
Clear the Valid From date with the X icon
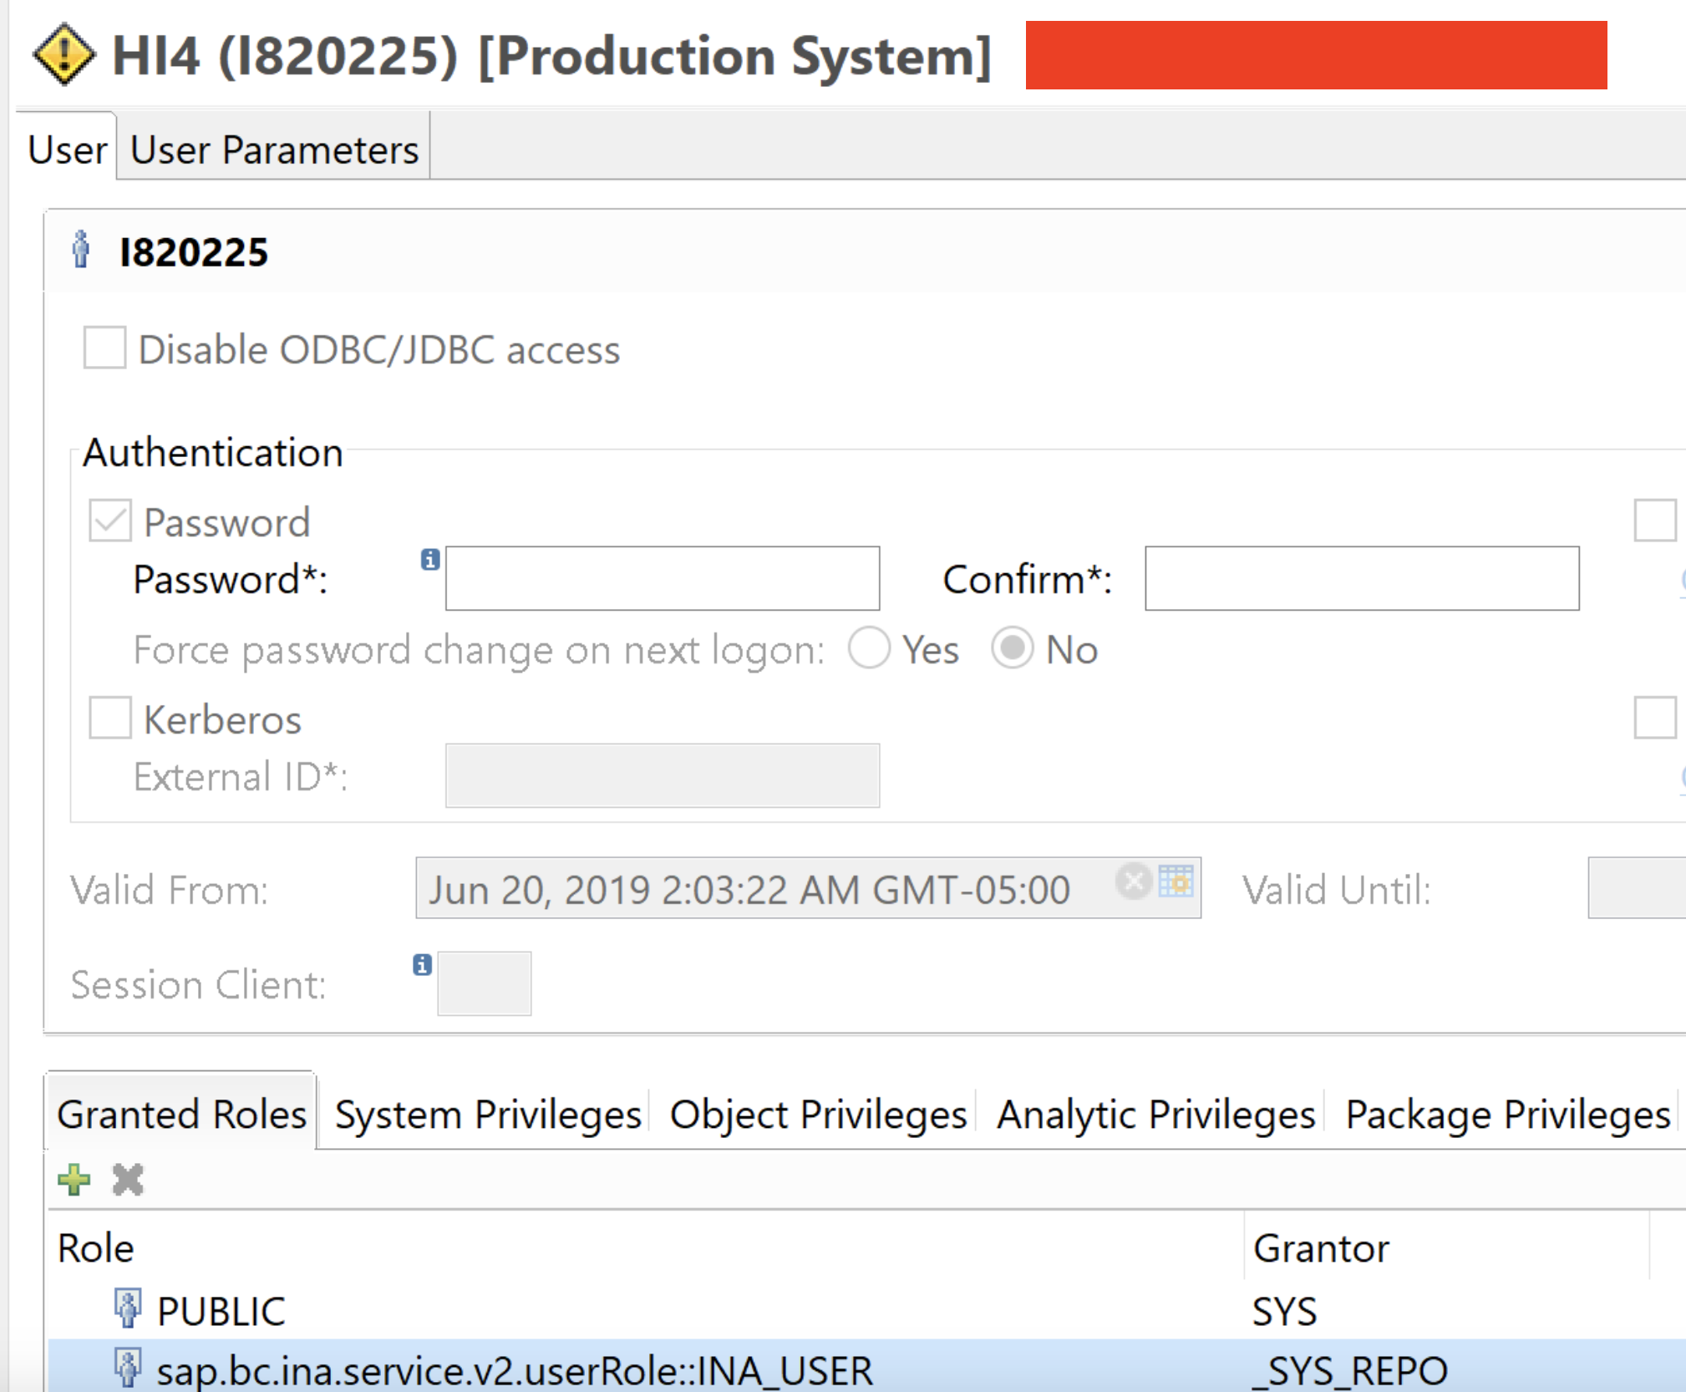pyautogui.click(x=1134, y=881)
